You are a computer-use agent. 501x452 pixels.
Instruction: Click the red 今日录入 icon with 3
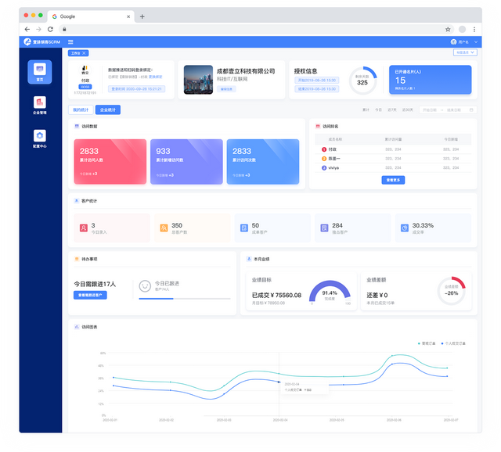tap(84, 228)
